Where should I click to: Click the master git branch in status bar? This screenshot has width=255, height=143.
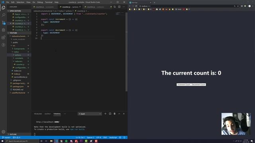click(x=6, y=137)
